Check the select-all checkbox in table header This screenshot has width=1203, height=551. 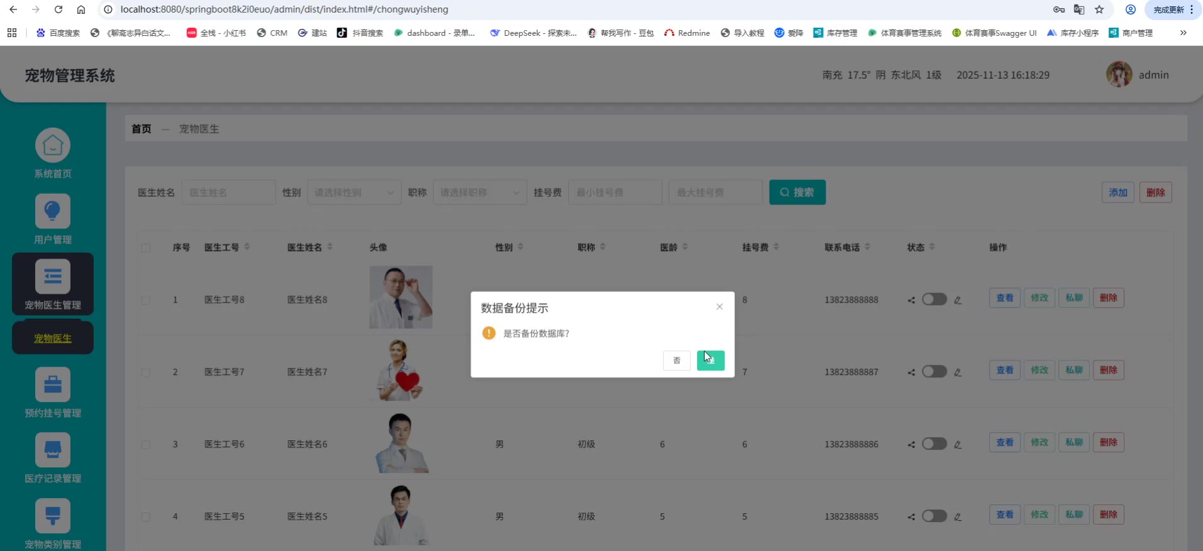[x=146, y=248]
